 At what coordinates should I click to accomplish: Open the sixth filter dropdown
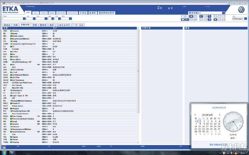[70, 19]
